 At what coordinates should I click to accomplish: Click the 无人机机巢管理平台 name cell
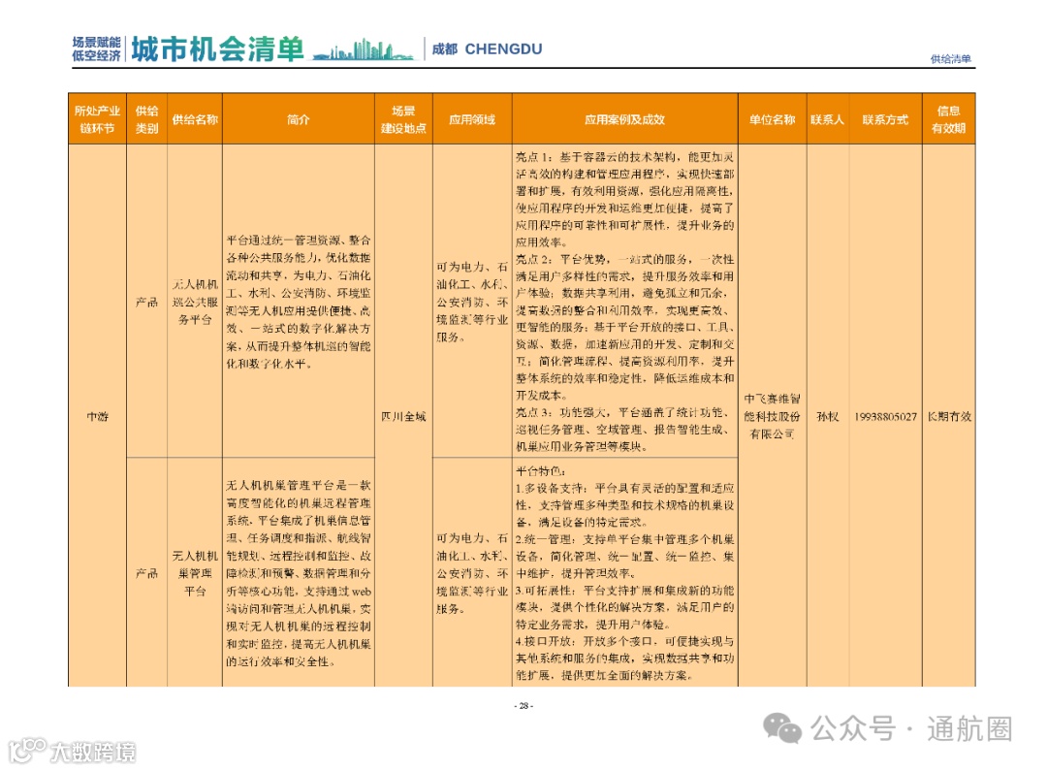[195, 572]
